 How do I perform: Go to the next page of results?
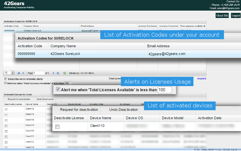coord(53,73)
